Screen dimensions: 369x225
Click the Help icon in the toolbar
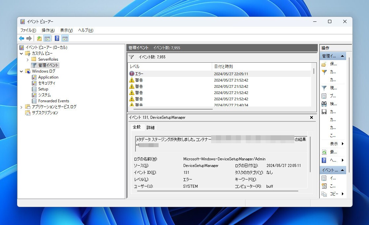(x=56, y=38)
